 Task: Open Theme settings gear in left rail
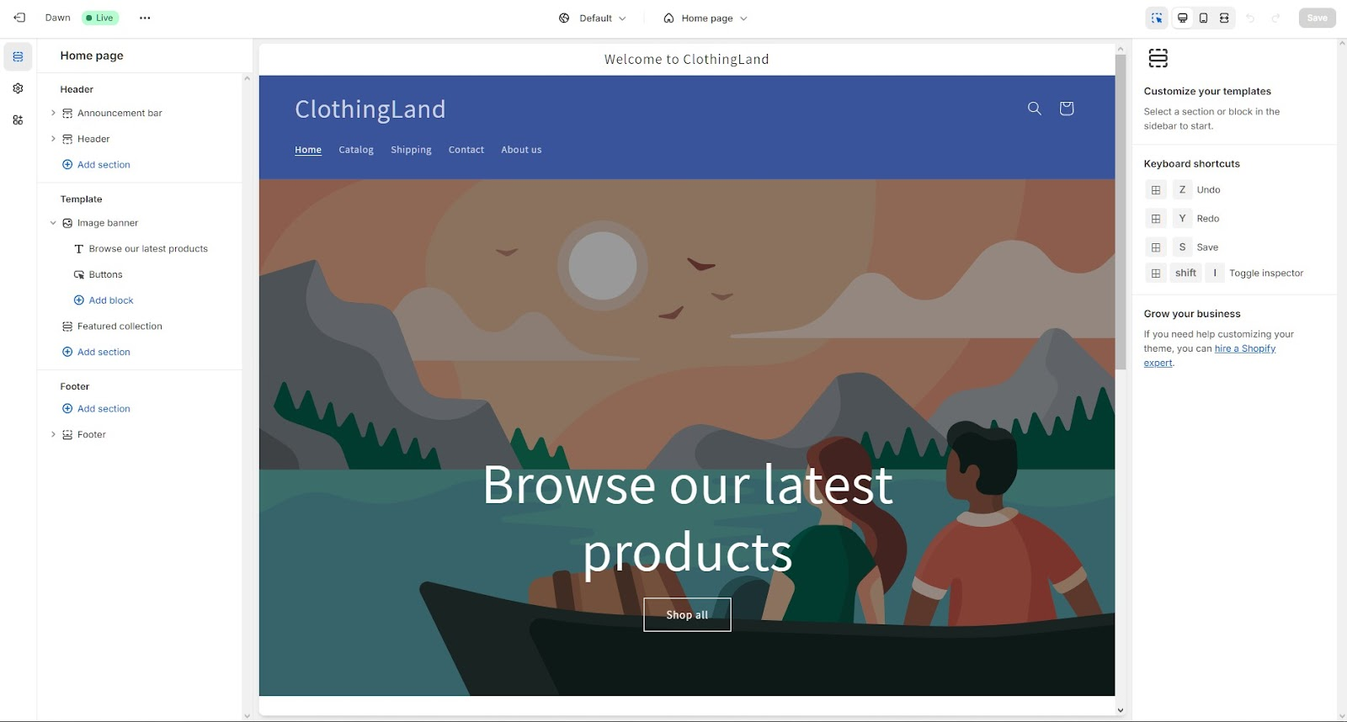pyautogui.click(x=18, y=88)
